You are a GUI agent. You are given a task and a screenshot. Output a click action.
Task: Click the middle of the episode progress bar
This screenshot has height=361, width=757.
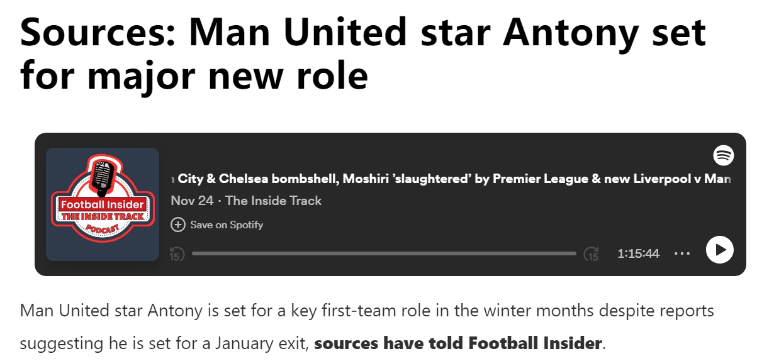[384, 253]
